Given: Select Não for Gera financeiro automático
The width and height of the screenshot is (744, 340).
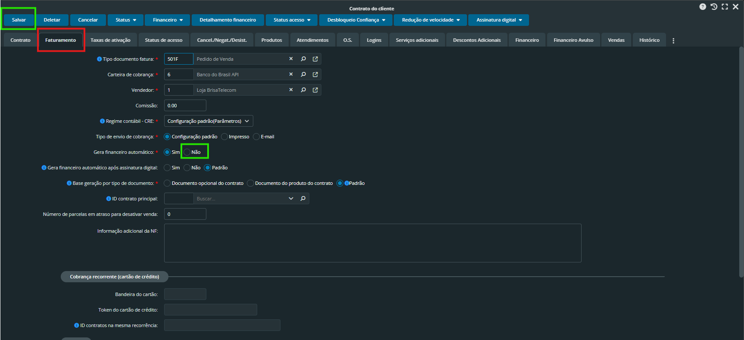Looking at the screenshot, I should pyautogui.click(x=187, y=152).
